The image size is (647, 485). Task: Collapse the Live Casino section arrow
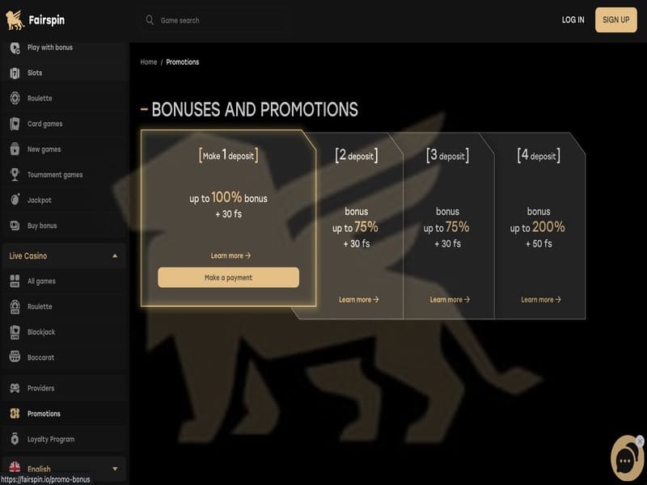115,255
